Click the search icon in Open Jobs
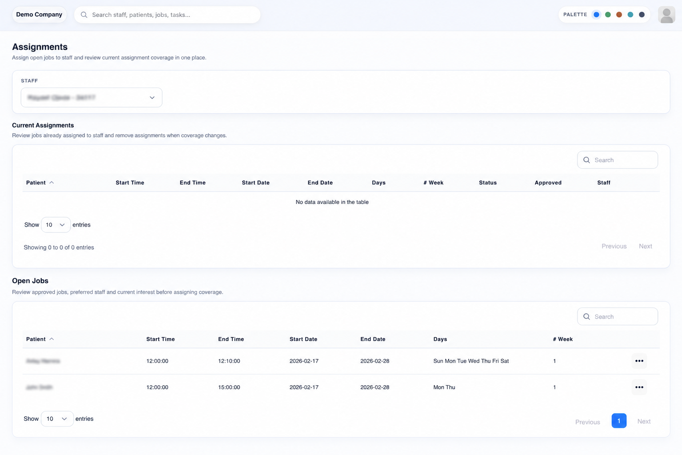682x455 pixels. [586, 316]
